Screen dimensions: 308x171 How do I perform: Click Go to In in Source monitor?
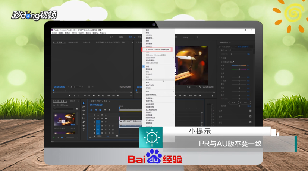coord(85,96)
